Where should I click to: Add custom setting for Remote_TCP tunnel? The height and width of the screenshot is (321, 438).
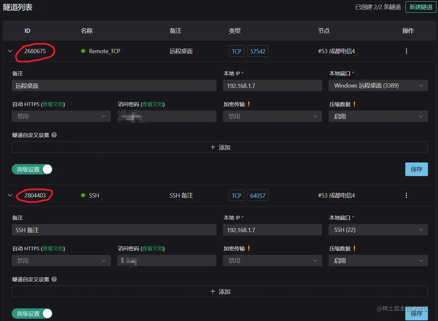point(220,147)
